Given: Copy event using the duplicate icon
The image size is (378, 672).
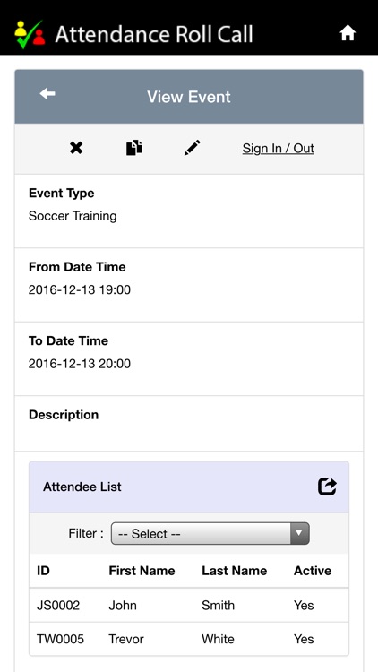Looking at the screenshot, I should coord(134,148).
